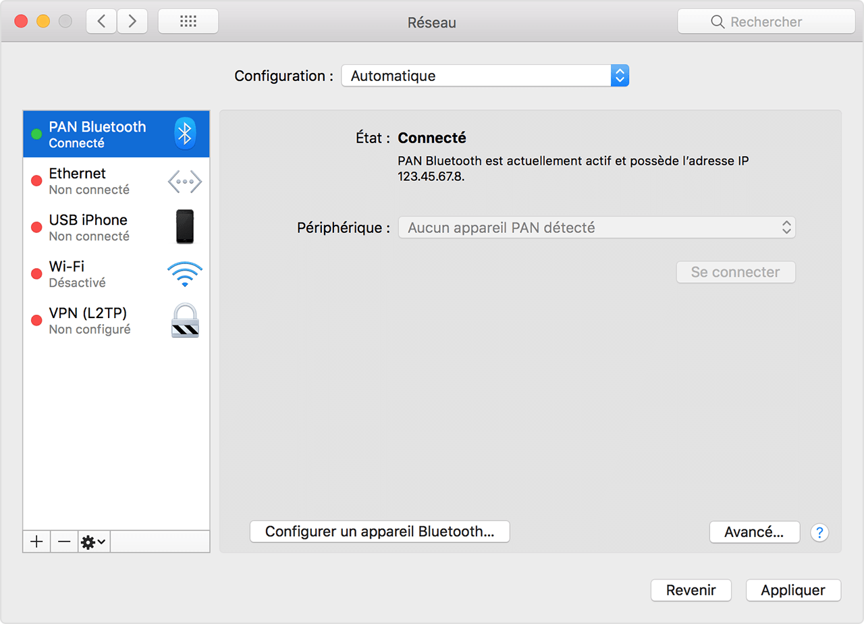Select VPN (L2TP) service in list

pyautogui.click(x=116, y=320)
